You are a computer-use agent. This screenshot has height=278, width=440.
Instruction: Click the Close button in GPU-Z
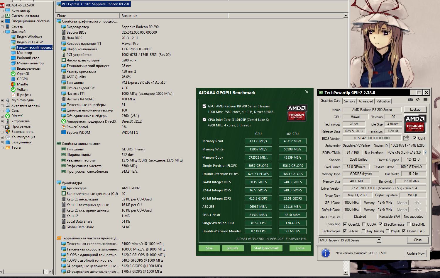pyautogui.click(x=418, y=240)
